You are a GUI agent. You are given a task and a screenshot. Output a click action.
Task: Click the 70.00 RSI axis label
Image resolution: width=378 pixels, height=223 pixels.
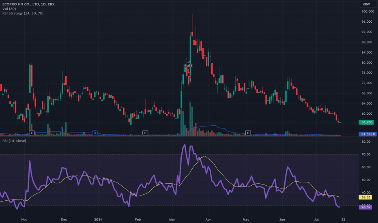click(x=366, y=154)
